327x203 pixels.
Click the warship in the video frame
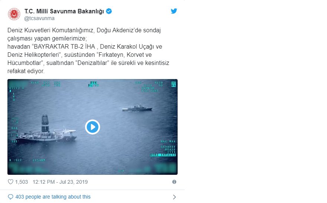137,108
